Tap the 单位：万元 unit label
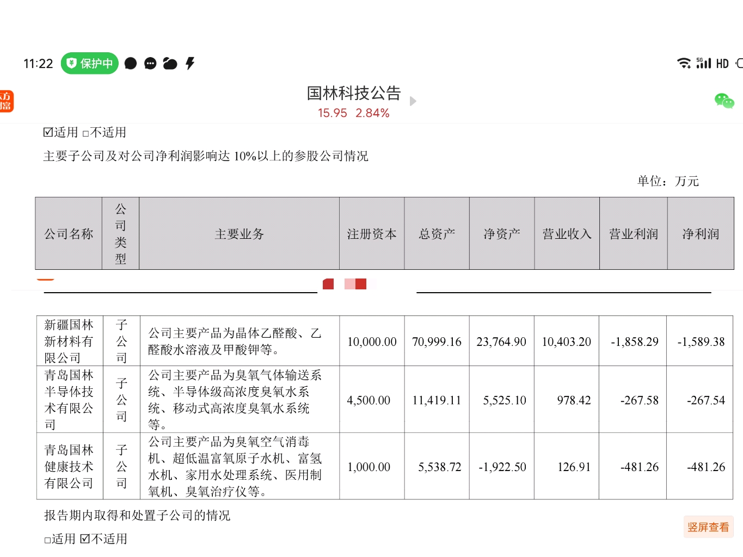The image size is (743, 557). [x=668, y=181]
